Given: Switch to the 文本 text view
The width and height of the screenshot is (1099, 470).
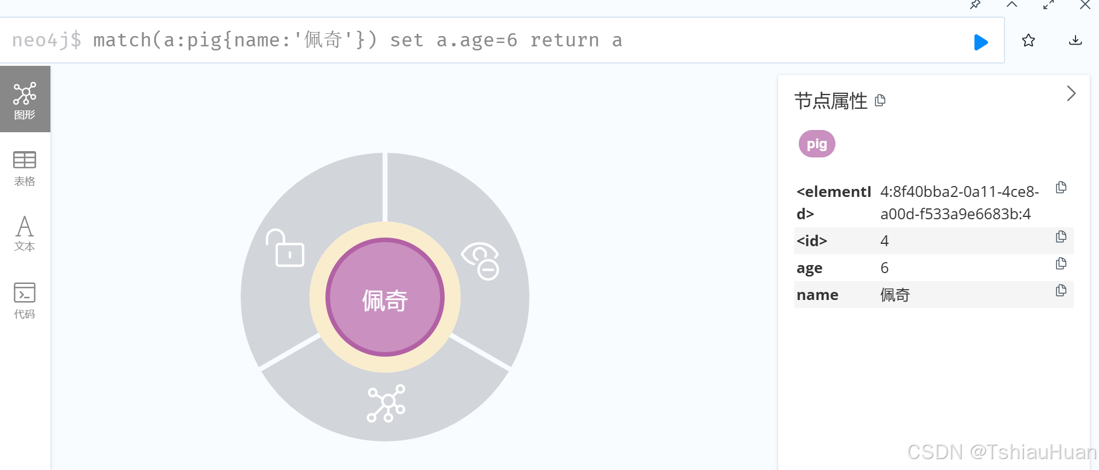Looking at the screenshot, I should click(x=25, y=234).
